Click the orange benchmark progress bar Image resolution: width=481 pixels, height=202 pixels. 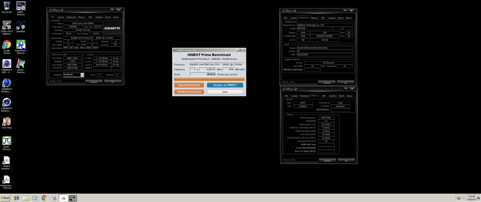(209, 79)
